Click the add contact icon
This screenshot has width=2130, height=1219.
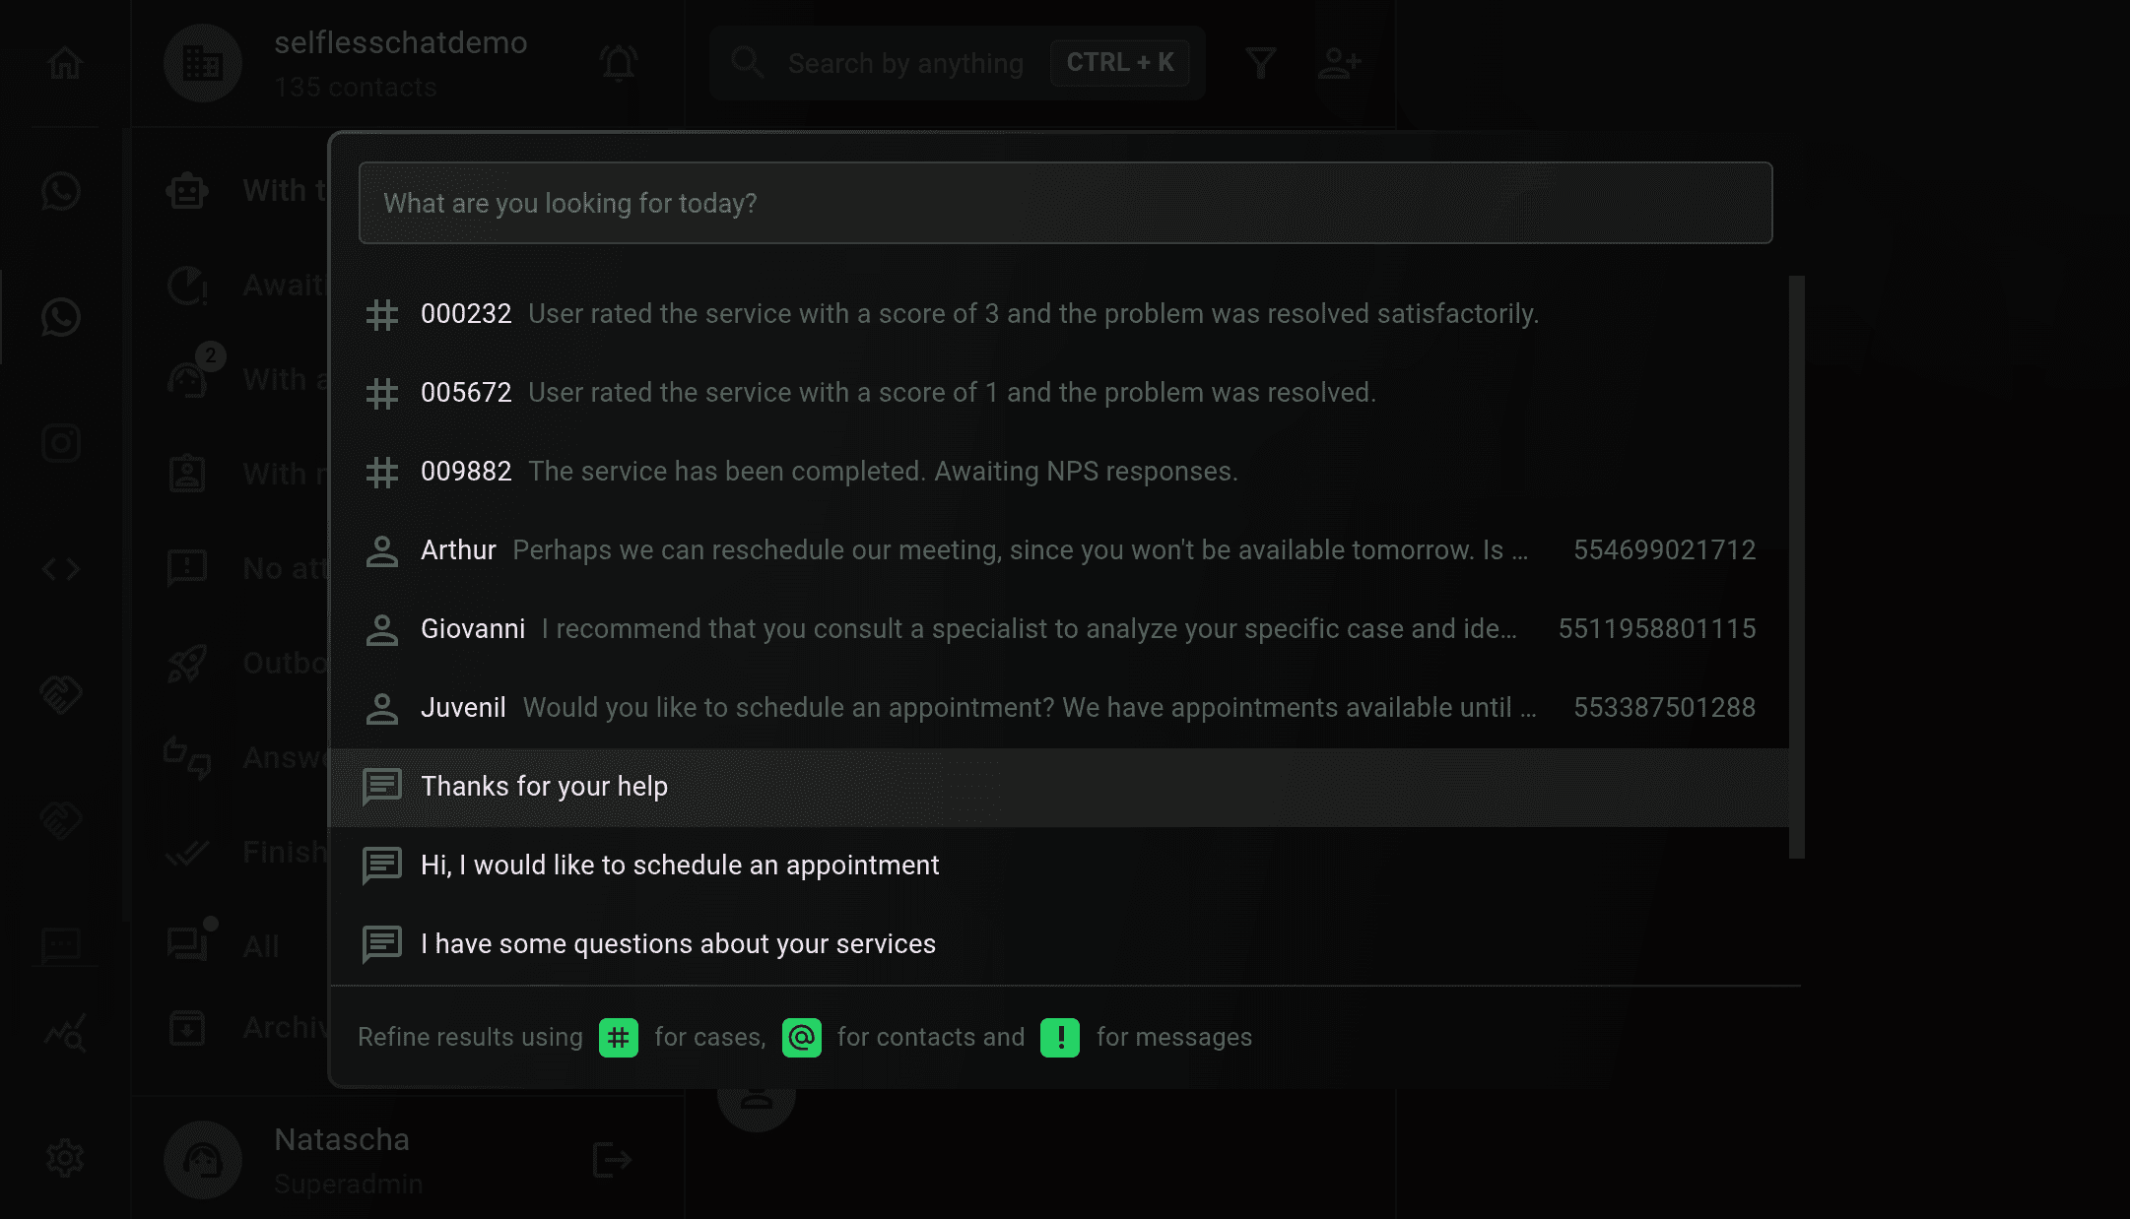pyautogui.click(x=1339, y=63)
